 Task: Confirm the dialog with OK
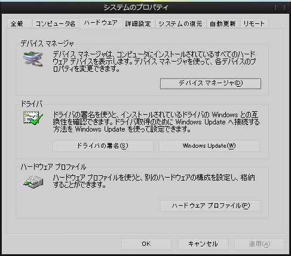(x=146, y=244)
